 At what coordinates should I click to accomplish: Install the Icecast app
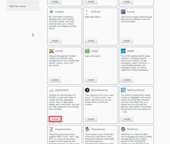pos(127,41)
